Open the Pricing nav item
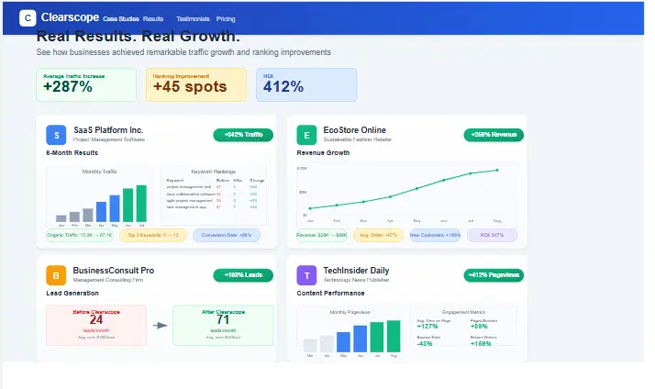The width and height of the screenshot is (655, 389). (x=226, y=18)
